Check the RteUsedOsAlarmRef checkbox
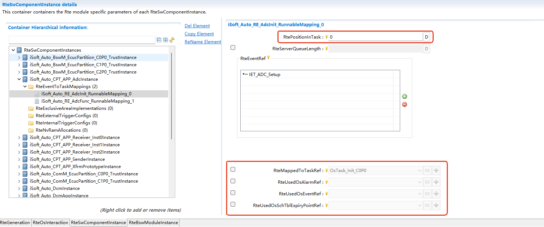The image size is (544, 227). tap(233, 181)
